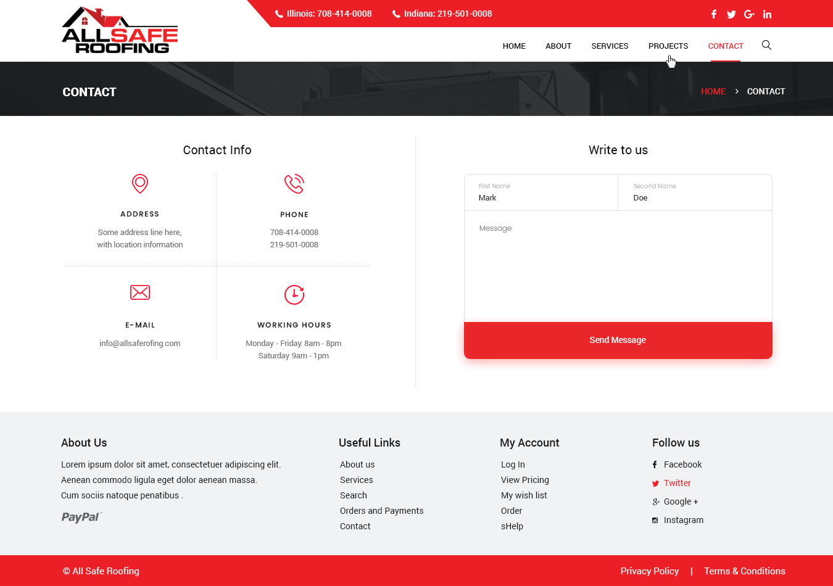Focus the Message text area
This screenshot has height=586, width=833.
(x=618, y=266)
